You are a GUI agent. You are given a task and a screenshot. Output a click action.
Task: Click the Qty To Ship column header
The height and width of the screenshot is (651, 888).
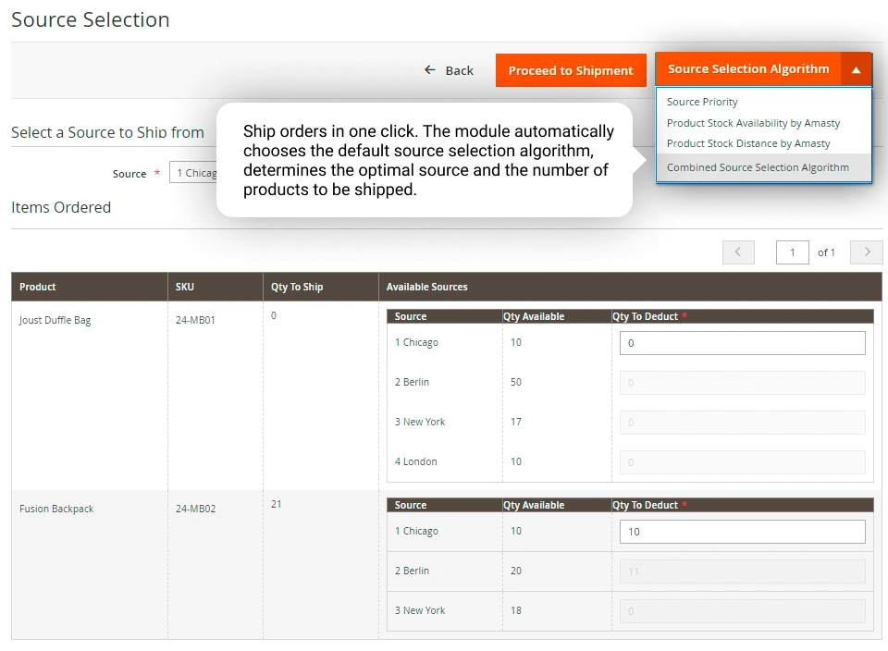point(296,287)
